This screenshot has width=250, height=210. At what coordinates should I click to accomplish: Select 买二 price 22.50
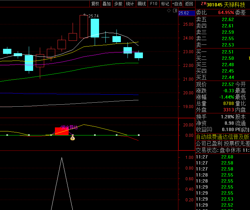click(228, 58)
